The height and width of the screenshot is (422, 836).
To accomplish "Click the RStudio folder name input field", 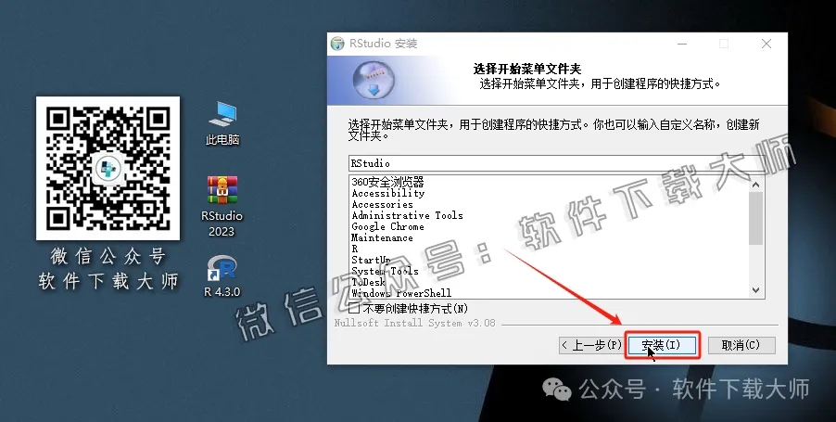I will (x=557, y=163).
